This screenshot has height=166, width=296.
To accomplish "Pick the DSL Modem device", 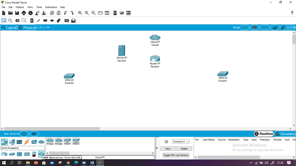I will (67, 141).
